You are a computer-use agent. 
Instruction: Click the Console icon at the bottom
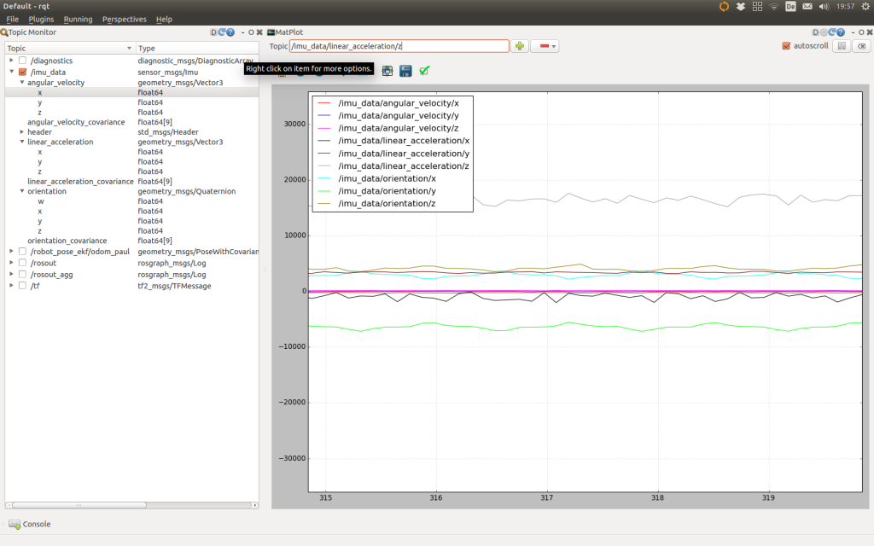tap(15, 525)
